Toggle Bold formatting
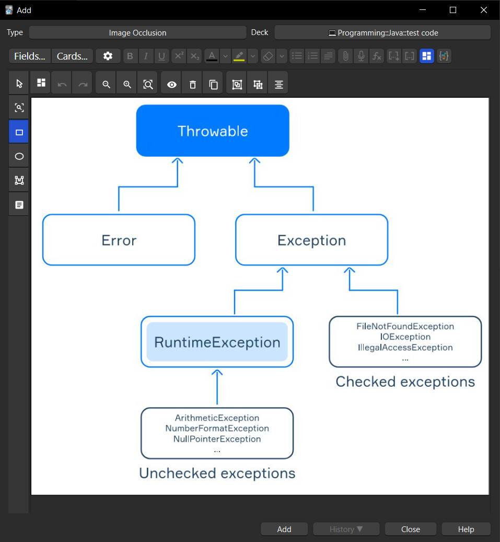Screen dimensions: 500x542 (130, 56)
